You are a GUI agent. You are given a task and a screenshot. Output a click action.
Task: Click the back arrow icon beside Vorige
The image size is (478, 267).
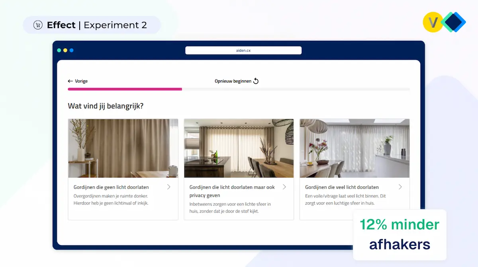(x=71, y=81)
